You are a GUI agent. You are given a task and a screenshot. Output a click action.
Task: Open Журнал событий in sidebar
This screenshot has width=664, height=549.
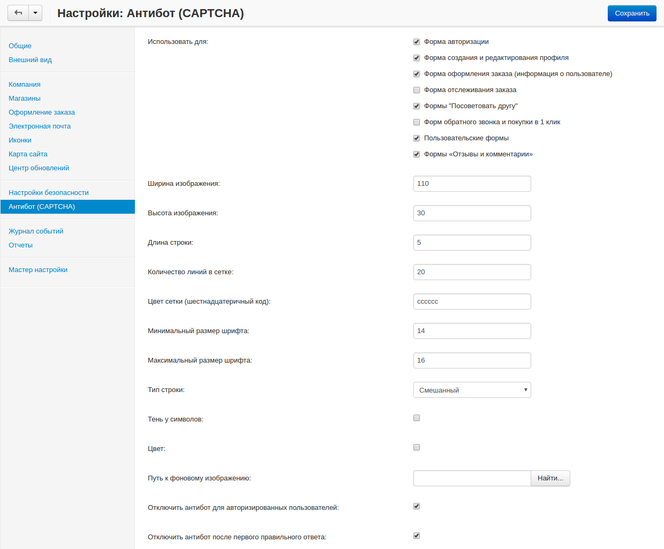(x=36, y=231)
